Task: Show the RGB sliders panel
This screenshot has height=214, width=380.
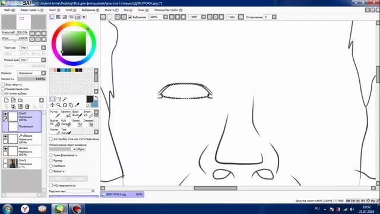Action: [58, 17]
